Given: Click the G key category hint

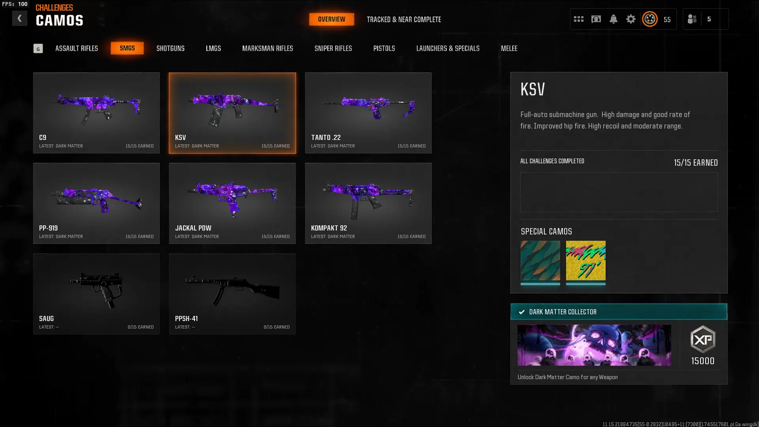Looking at the screenshot, I should (x=38, y=49).
